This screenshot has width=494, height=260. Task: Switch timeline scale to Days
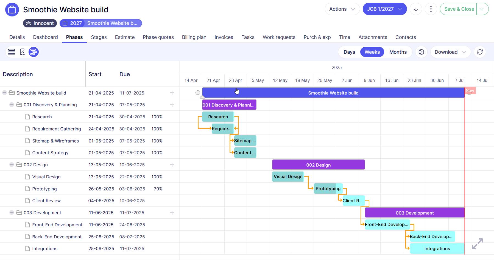click(349, 52)
